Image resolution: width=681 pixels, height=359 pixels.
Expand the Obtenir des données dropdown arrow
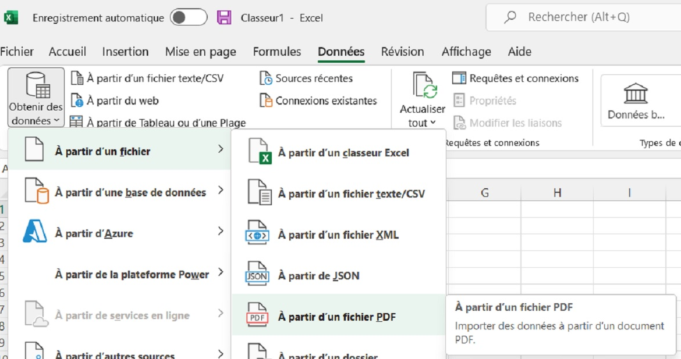57,121
